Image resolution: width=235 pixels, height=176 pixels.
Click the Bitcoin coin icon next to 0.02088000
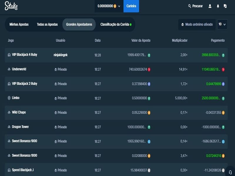[149, 156]
